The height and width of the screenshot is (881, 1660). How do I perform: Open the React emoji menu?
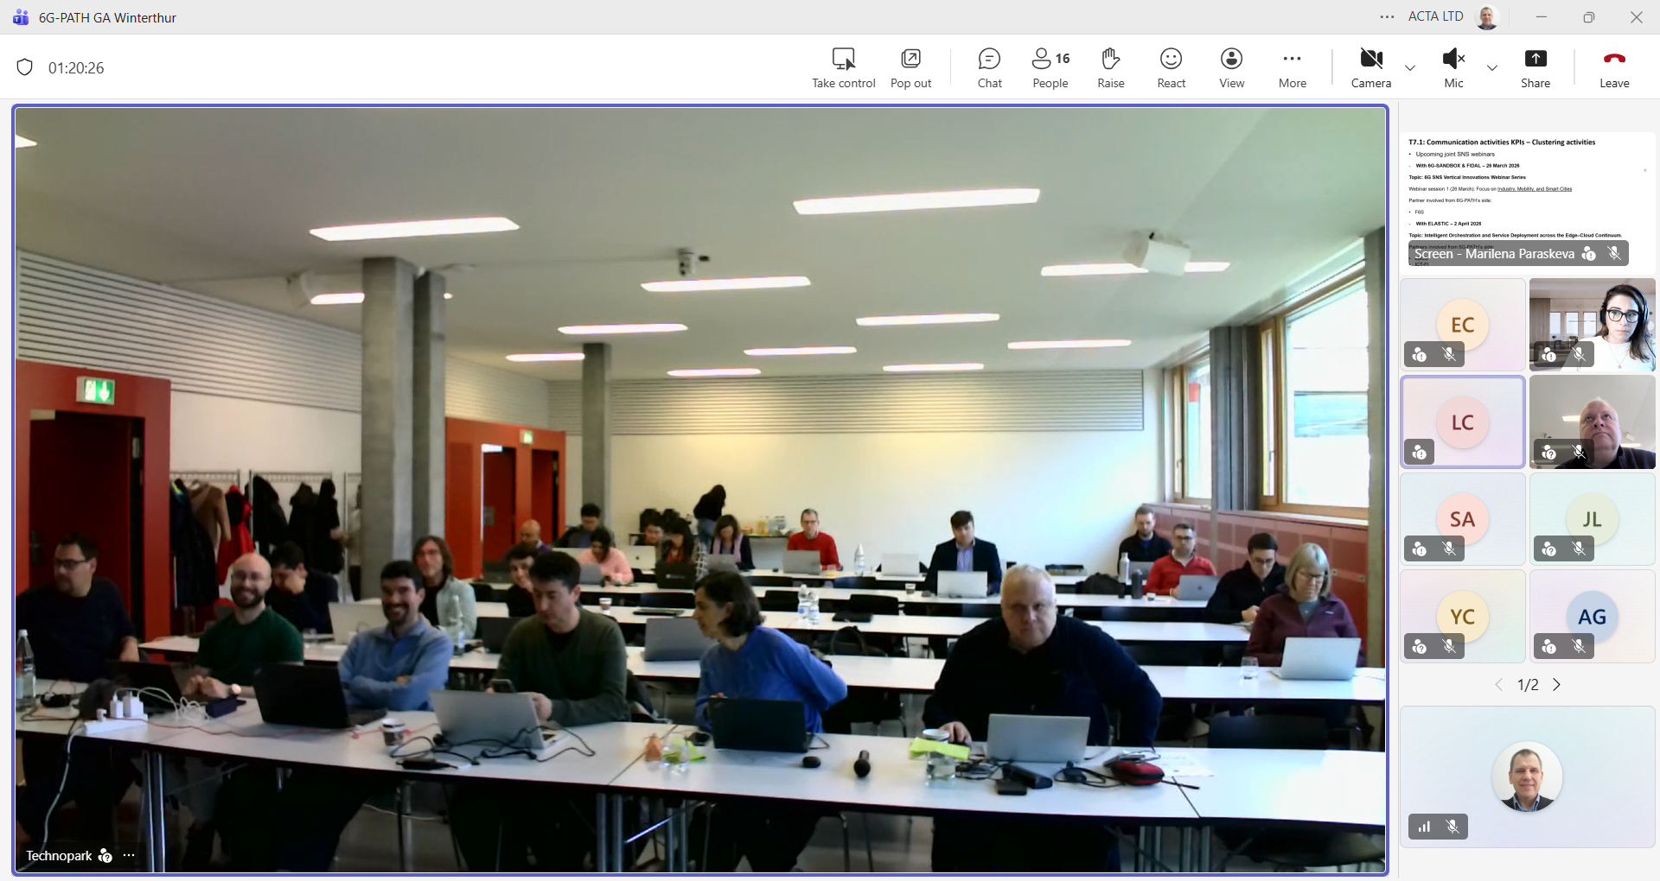click(x=1171, y=68)
